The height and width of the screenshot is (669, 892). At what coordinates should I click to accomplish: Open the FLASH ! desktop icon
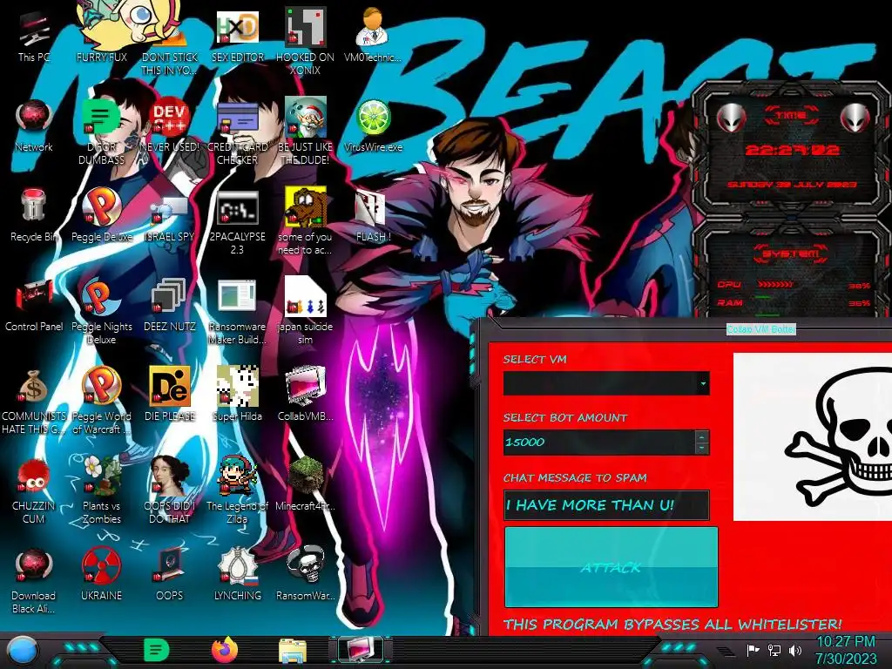pos(373,215)
